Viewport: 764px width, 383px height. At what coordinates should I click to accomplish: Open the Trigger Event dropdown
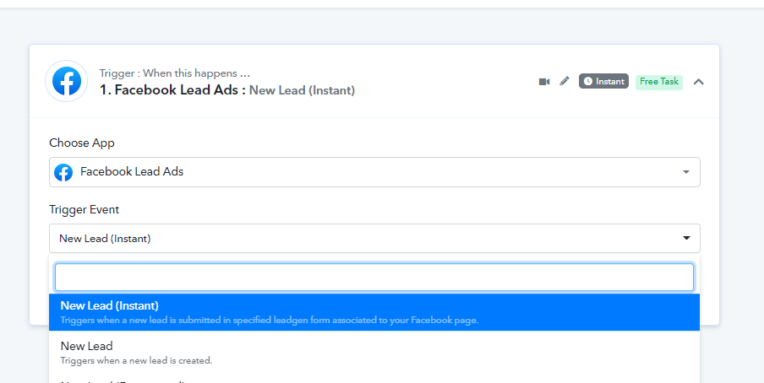click(x=374, y=239)
